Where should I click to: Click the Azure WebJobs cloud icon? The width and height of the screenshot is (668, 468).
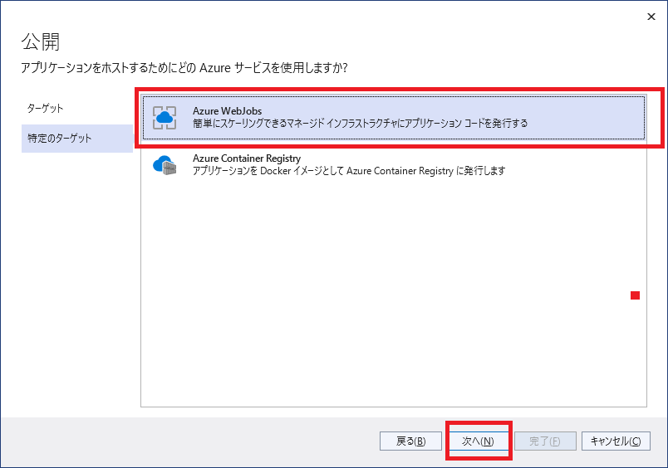(x=165, y=118)
